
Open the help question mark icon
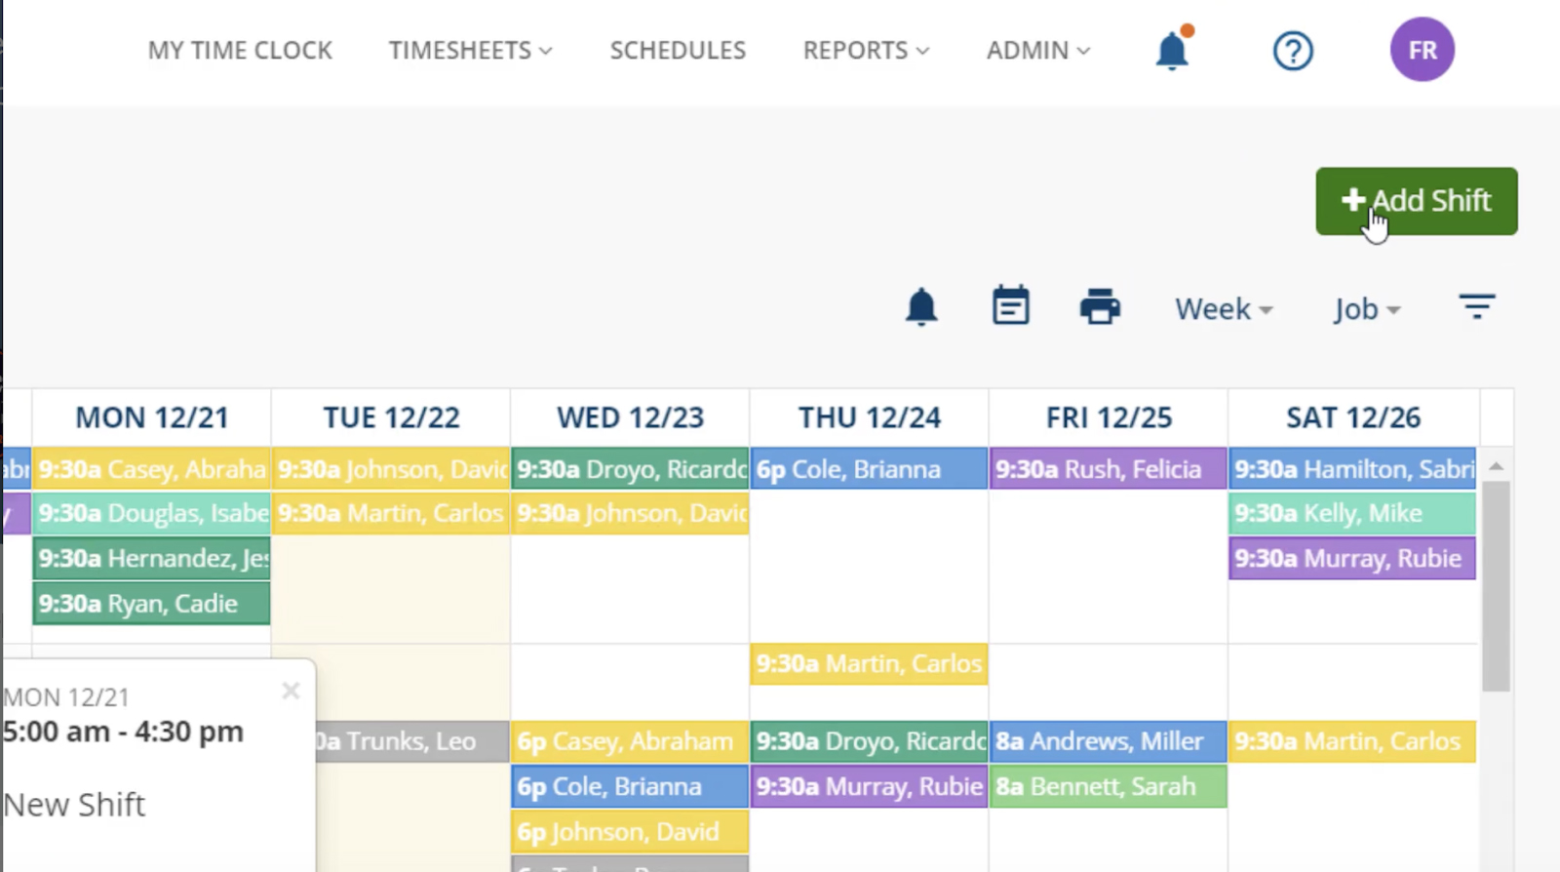(1293, 51)
